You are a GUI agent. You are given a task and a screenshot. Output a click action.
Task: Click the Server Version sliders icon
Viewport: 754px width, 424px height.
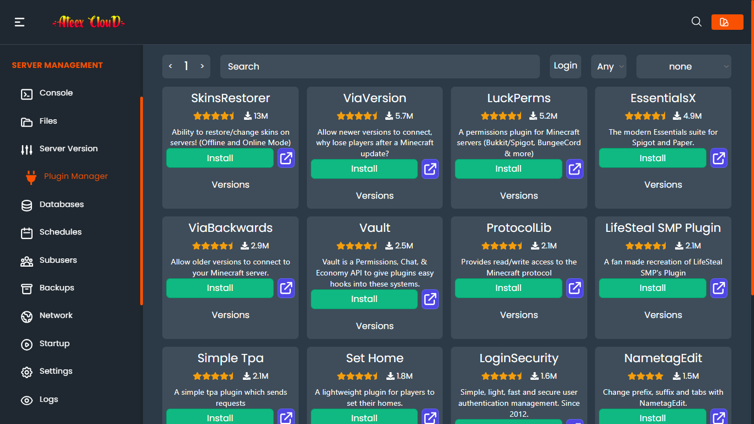[x=26, y=149]
